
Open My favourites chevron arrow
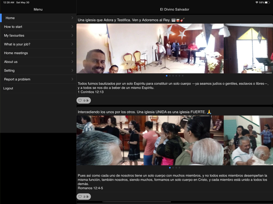coord(72,35)
